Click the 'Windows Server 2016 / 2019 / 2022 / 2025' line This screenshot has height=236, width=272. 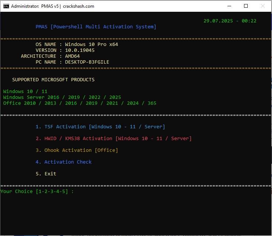tap(62, 97)
